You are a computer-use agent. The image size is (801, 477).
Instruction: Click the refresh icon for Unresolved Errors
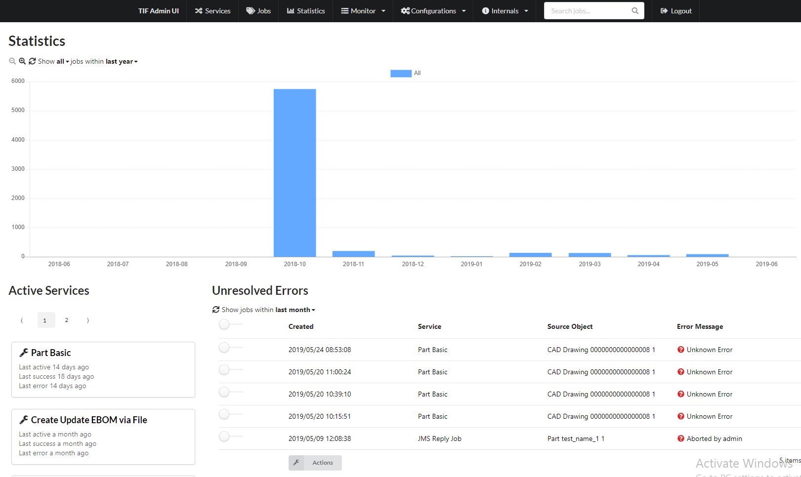point(216,310)
